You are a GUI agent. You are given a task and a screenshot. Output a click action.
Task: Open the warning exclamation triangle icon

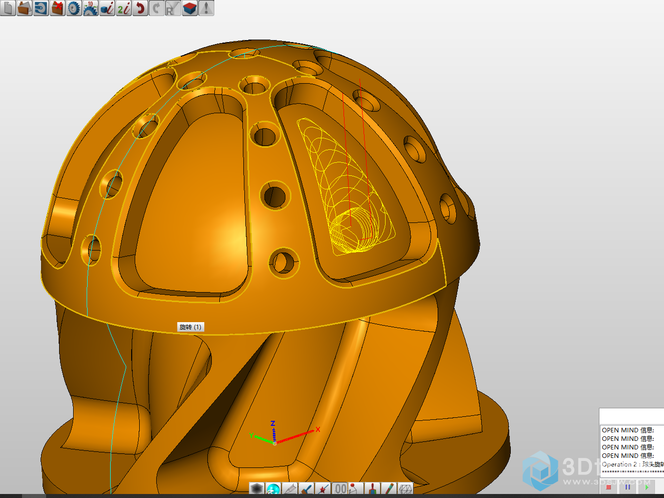(206, 8)
